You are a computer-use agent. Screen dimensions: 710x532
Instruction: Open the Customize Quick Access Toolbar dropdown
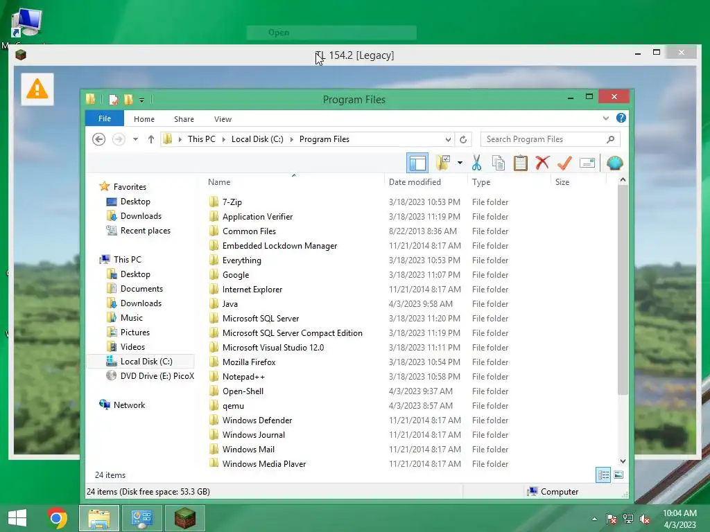pos(141,100)
